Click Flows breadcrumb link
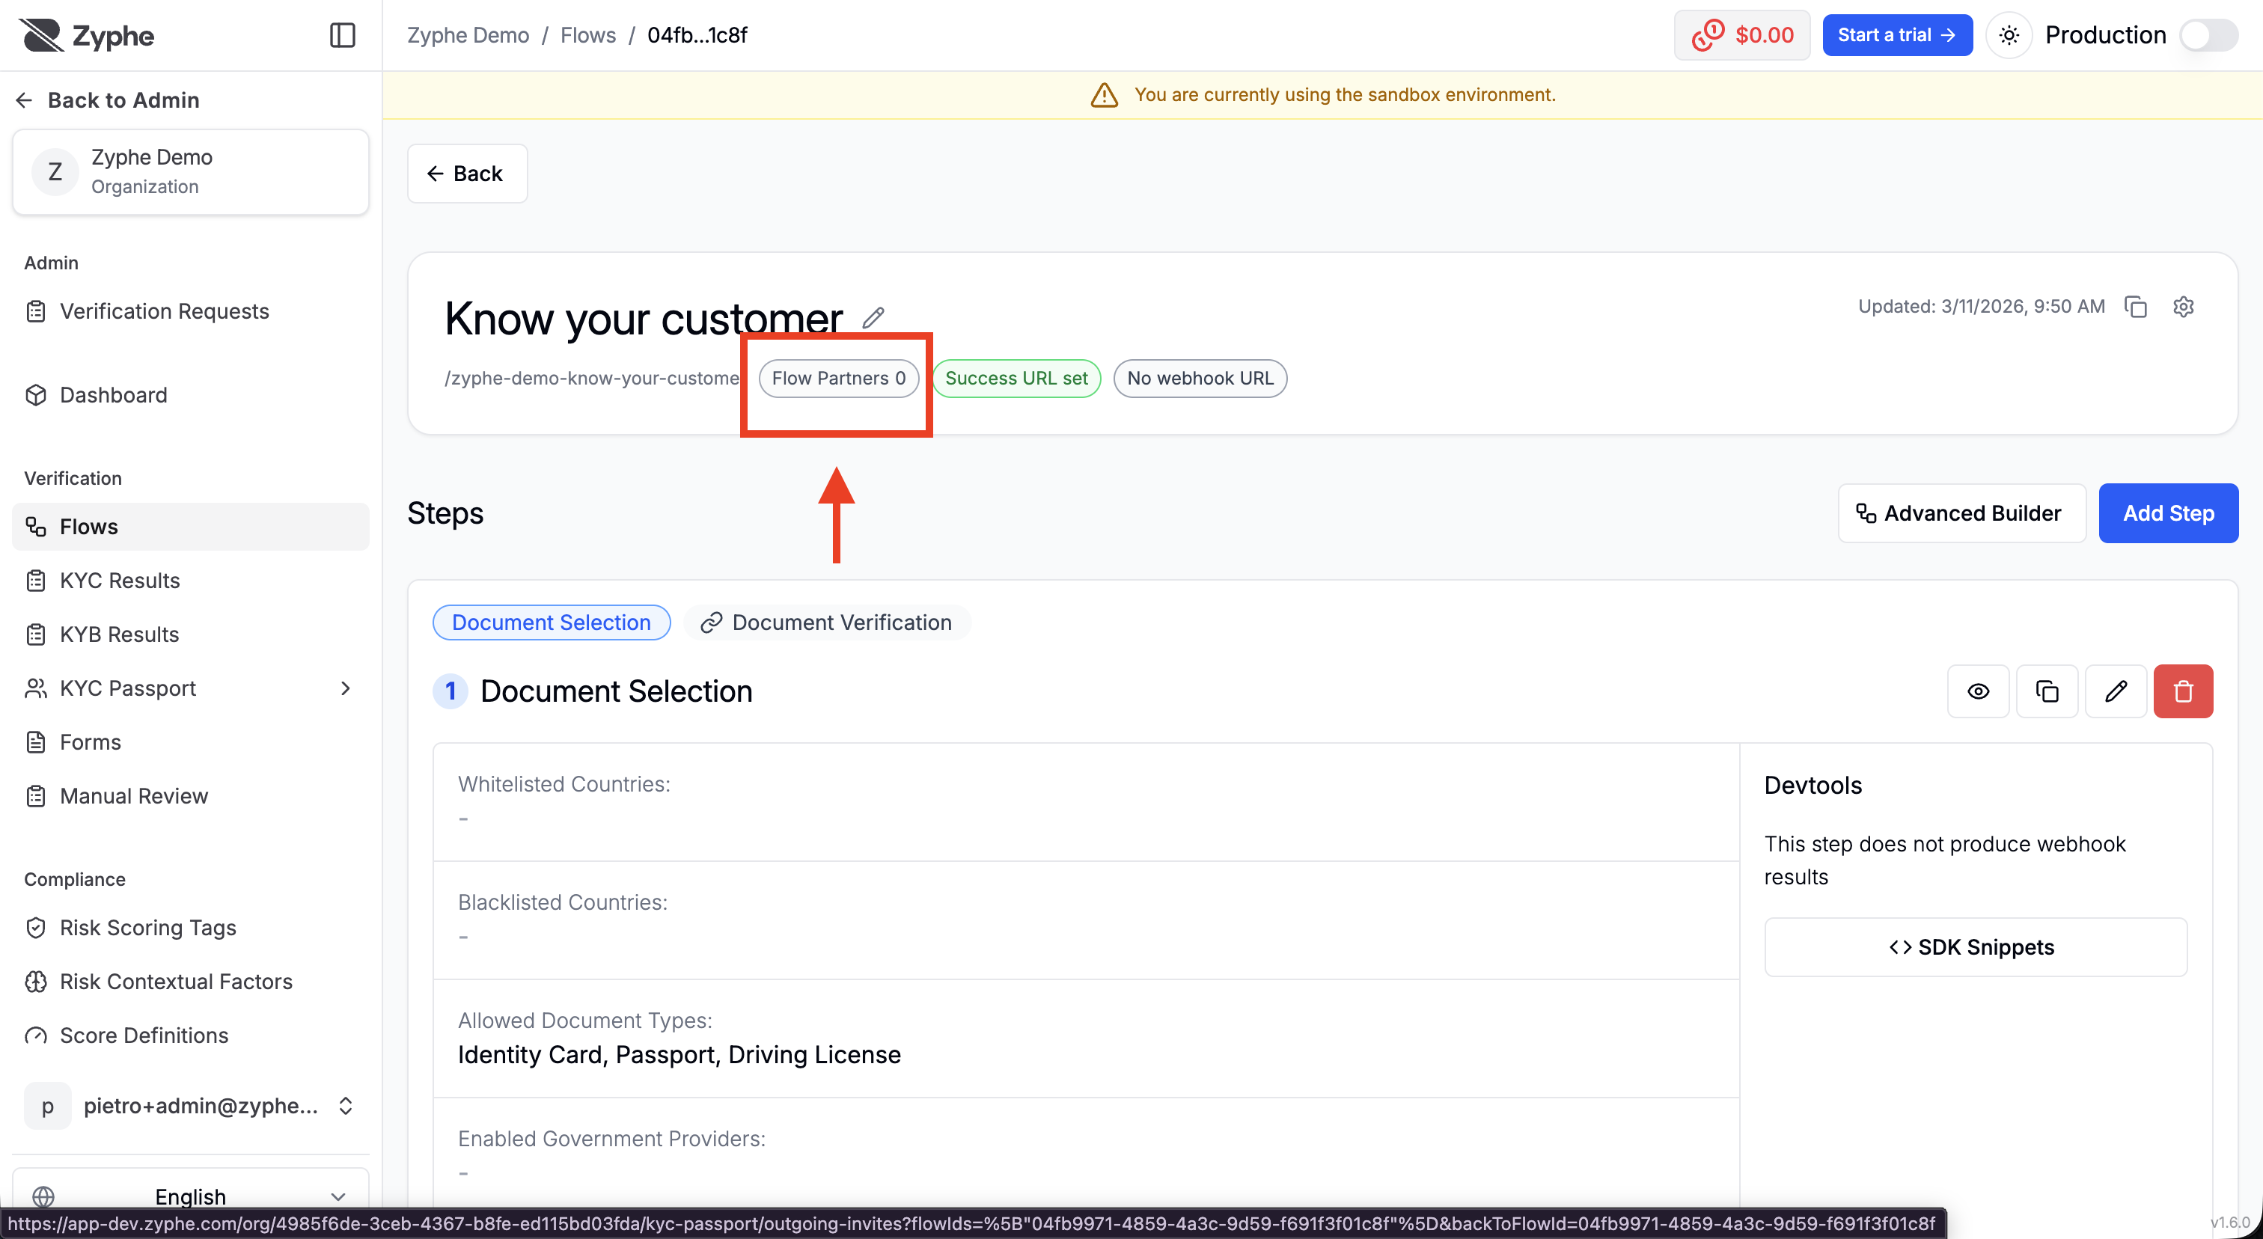The image size is (2263, 1239). coord(587,35)
